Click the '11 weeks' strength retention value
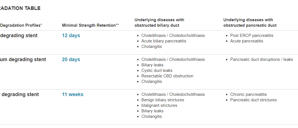Screen dimensions: 298x128 click(x=73, y=94)
